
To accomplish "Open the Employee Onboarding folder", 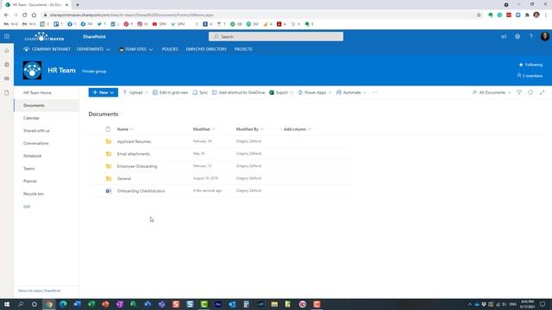I will 137,166.
